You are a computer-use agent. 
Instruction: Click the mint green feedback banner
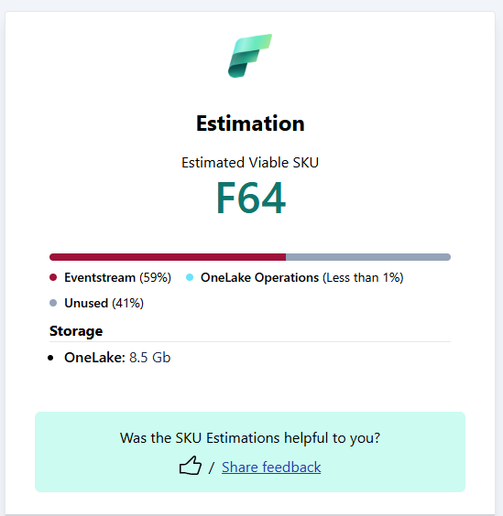(x=250, y=452)
